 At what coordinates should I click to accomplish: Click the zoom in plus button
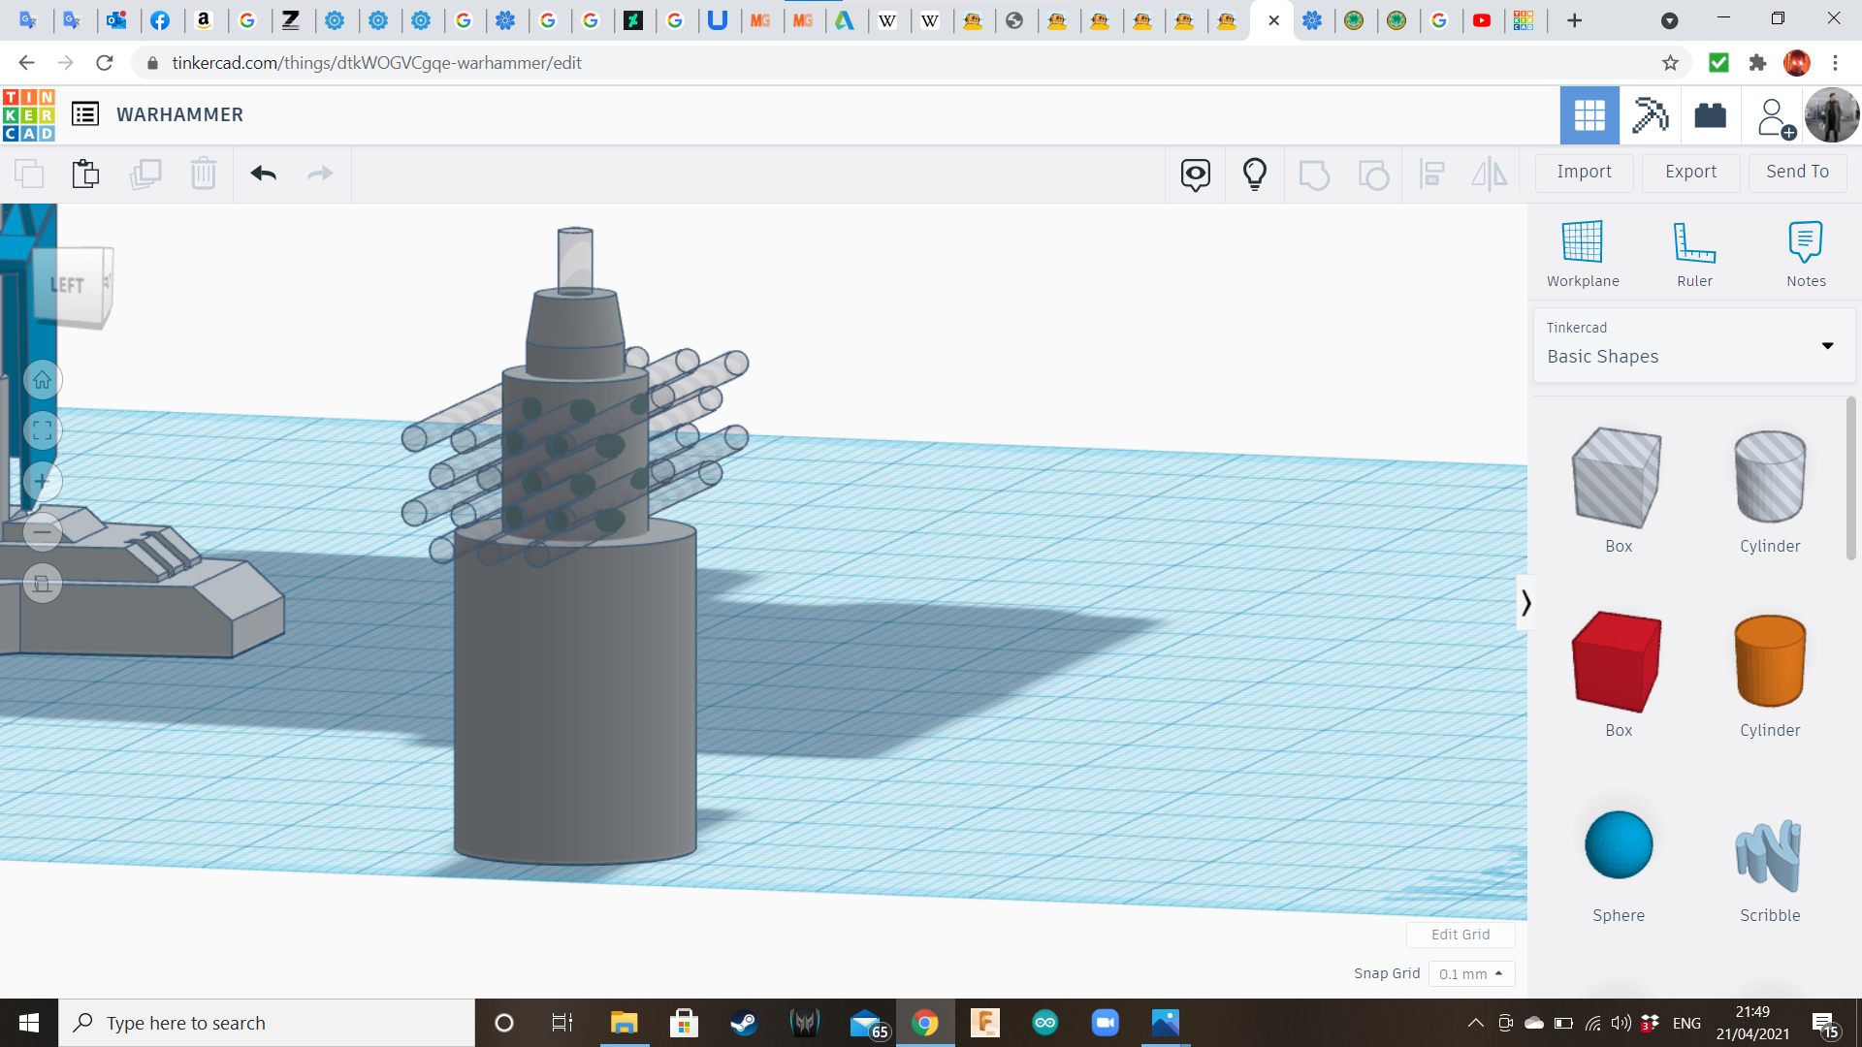coord(43,482)
